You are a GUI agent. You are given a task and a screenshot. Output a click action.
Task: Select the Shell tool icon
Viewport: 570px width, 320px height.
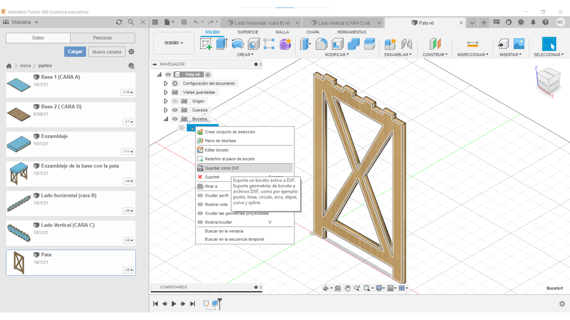tap(338, 44)
